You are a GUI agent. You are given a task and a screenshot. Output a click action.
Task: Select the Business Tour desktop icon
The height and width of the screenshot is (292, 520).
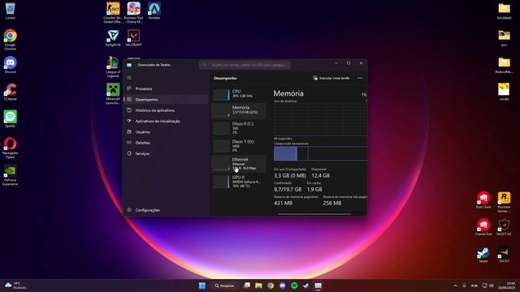pyautogui.click(x=133, y=13)
